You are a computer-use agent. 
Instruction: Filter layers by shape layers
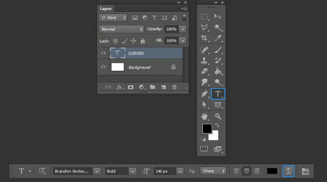165,18
